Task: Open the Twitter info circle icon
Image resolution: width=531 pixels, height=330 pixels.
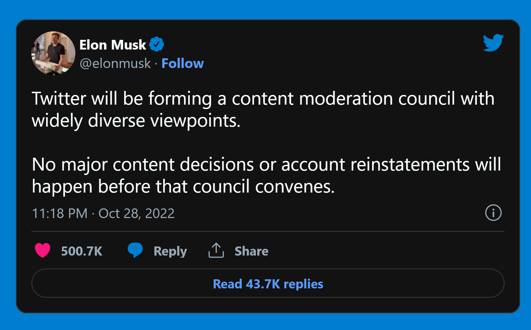Action: click(493, 213)
